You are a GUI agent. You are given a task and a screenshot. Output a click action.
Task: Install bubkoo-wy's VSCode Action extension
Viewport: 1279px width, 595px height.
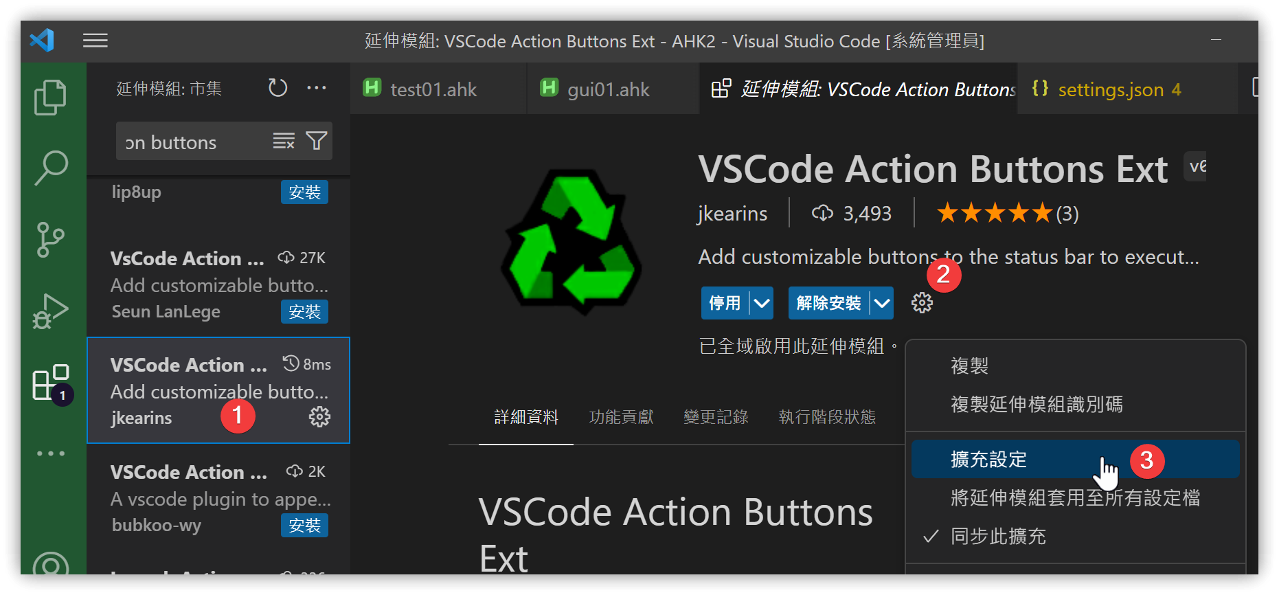pos(304,526)
